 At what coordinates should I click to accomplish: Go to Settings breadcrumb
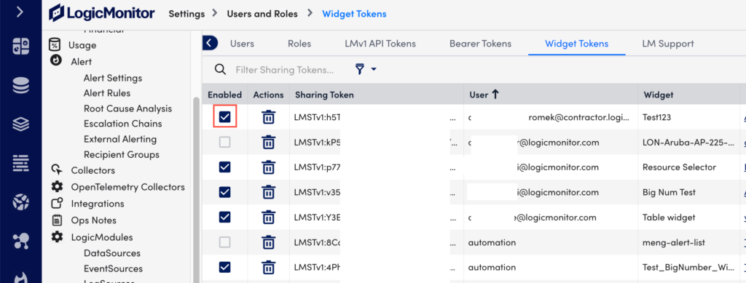coord(186,14)
